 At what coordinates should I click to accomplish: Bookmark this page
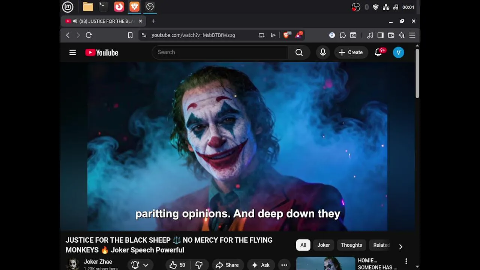[130, 35]
